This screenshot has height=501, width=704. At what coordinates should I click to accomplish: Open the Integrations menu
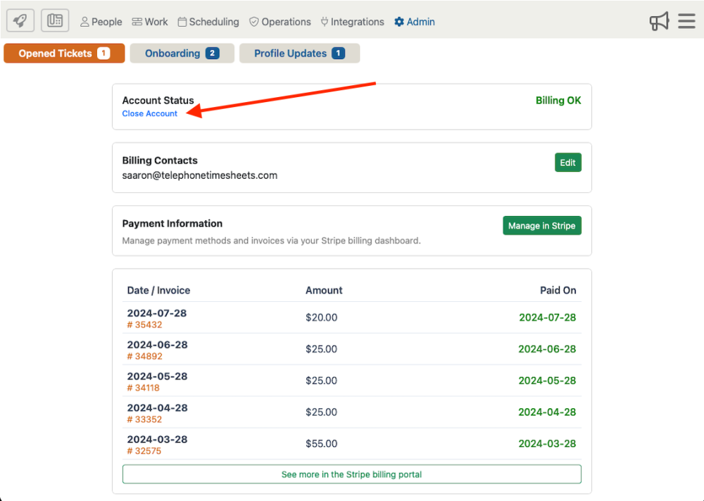coord(352,22)
